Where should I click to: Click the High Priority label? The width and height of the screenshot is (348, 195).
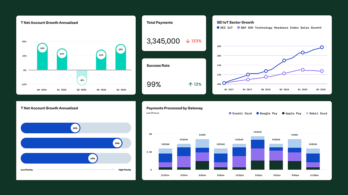pos(124,170)
